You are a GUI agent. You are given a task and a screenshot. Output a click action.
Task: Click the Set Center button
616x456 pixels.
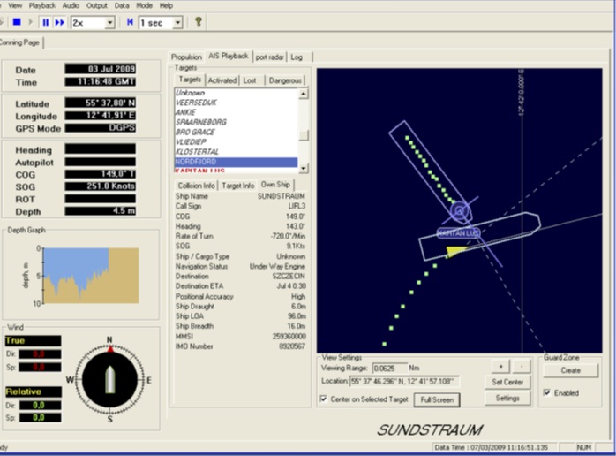[x=507, y=382]
